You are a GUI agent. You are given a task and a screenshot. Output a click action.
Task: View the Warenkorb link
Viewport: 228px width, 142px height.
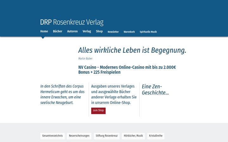(x=129, y=32)
